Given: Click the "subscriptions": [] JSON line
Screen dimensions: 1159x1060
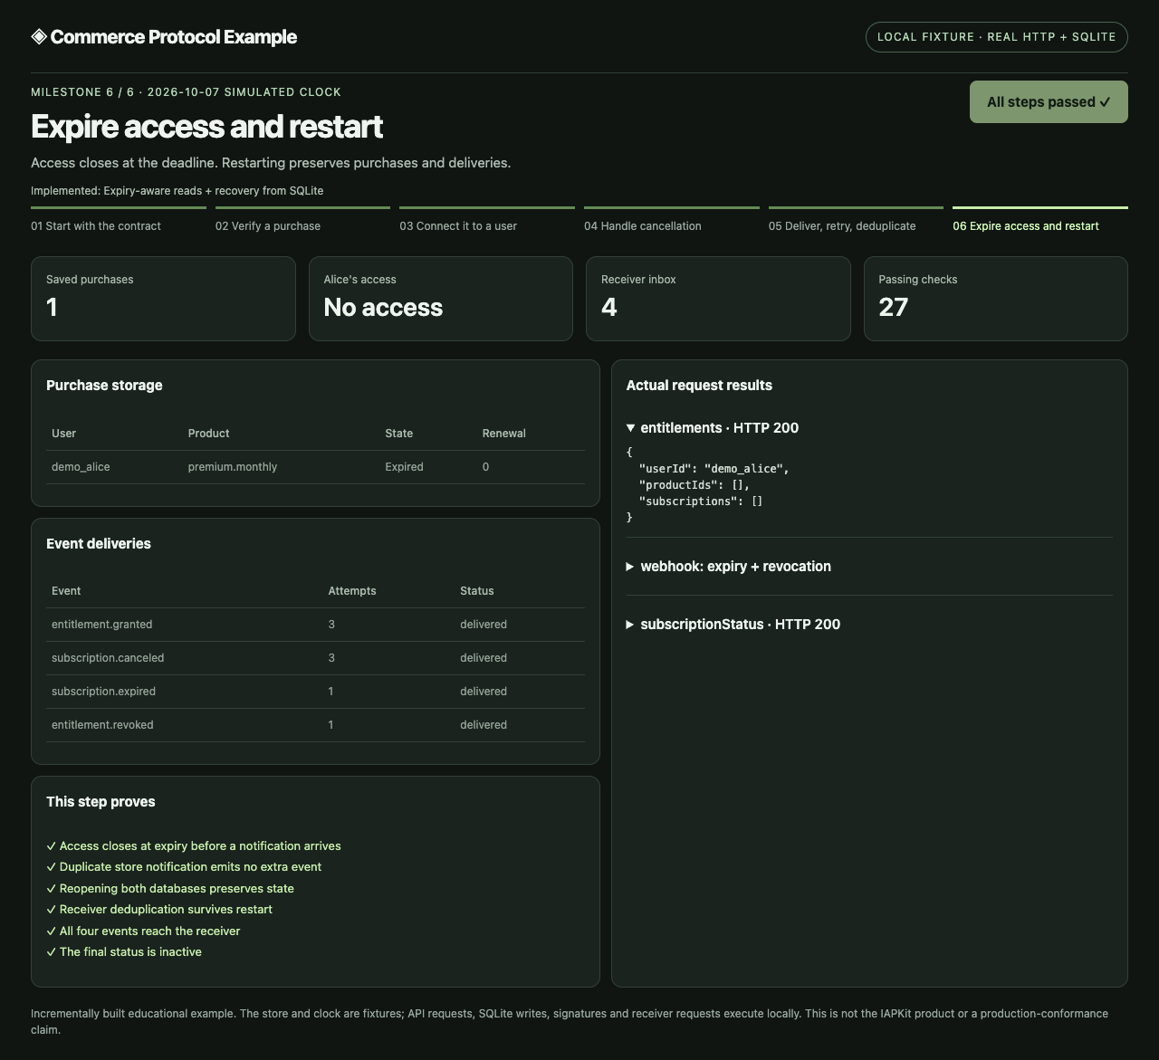Looking at the screenshot, I should coord(701,501).
